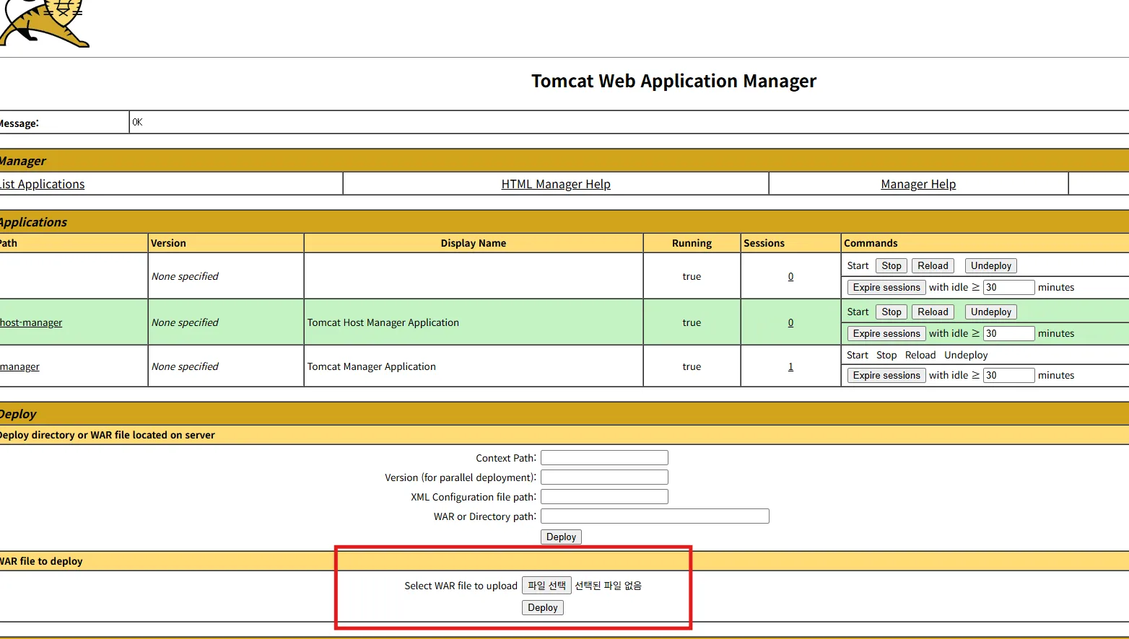Image resolution: width=1129 pixels, height=639 pixels.
Task: Select the true value in host-manager row
Action: [x=692, y=322]
